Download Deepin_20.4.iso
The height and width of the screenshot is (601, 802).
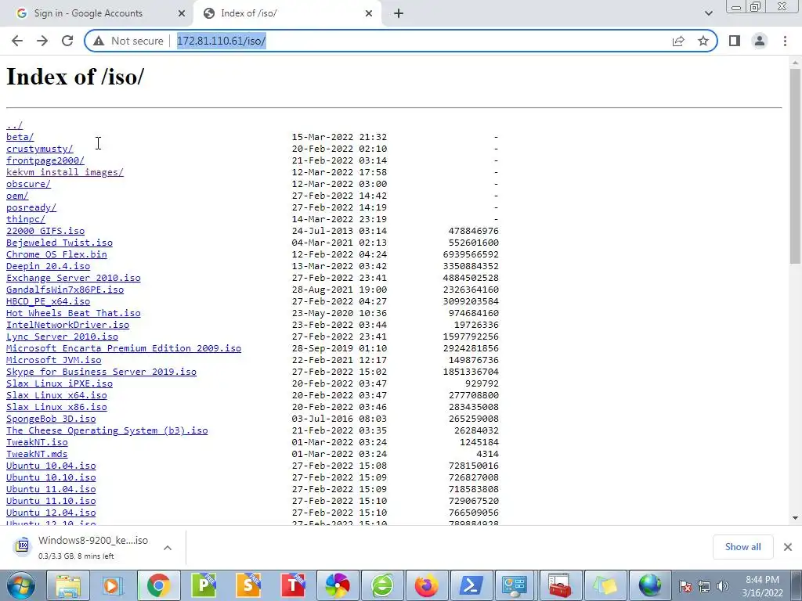coord(48,266)
